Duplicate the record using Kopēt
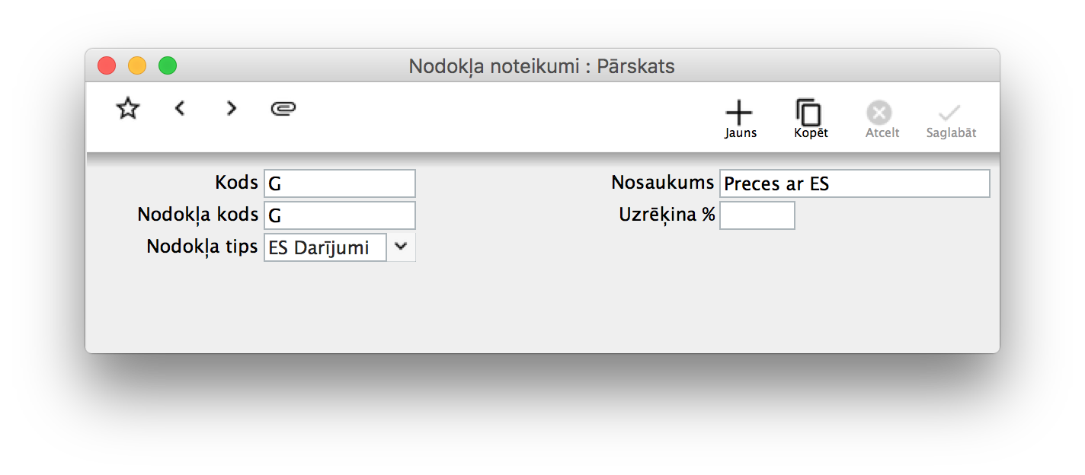The height and width of the screenshot is (475, 1085). pyautogui.click(x=810, y=119)
